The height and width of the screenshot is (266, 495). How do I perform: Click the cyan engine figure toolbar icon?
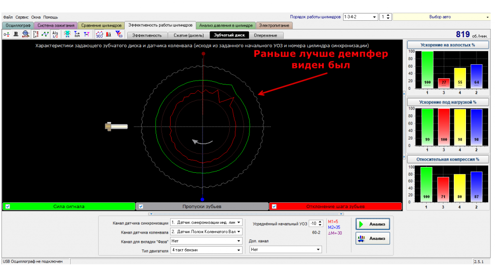(x=67, y=34)
